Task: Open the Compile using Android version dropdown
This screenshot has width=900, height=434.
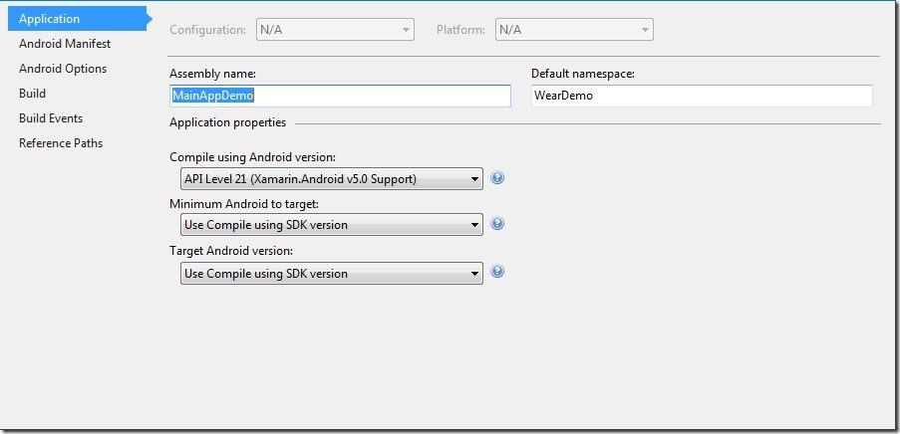Action: (x=331, y=179)
